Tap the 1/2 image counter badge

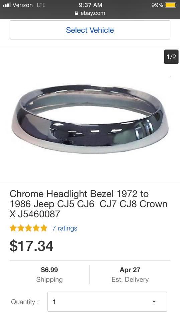tap(171, 57)
